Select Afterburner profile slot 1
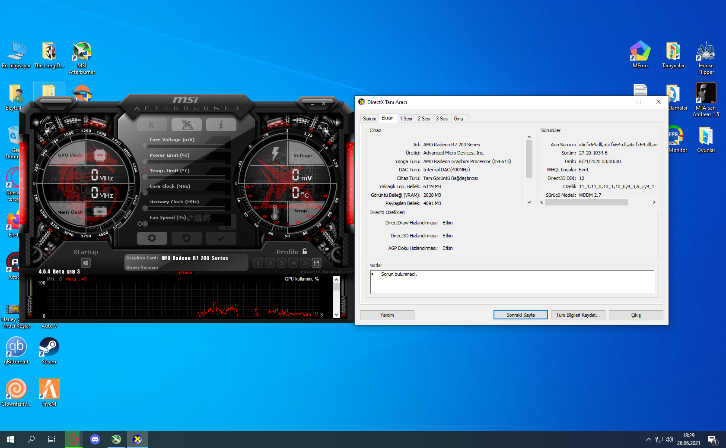726x448 pixels. point(258,262)
